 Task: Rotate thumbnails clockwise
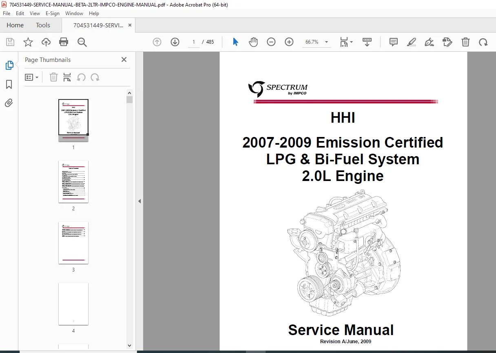pos(95,77)
